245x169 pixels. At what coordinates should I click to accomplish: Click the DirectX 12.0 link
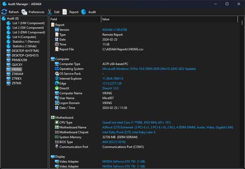(x=110, y=89)
